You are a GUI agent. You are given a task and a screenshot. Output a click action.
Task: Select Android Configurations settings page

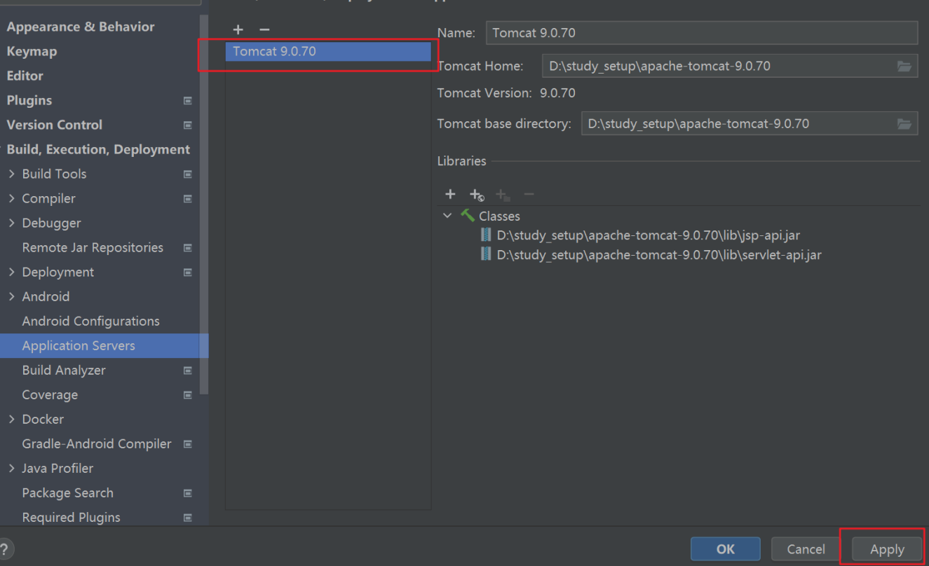pos(90,321)
